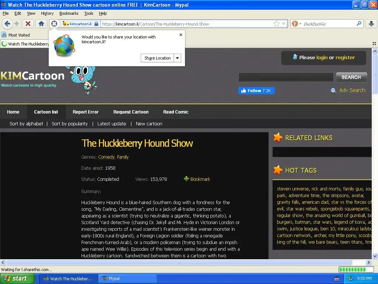Image resolution: width=378 pixels, height=284 pixels.
Task: Open the File menu
Action: (x=6, y=13)
